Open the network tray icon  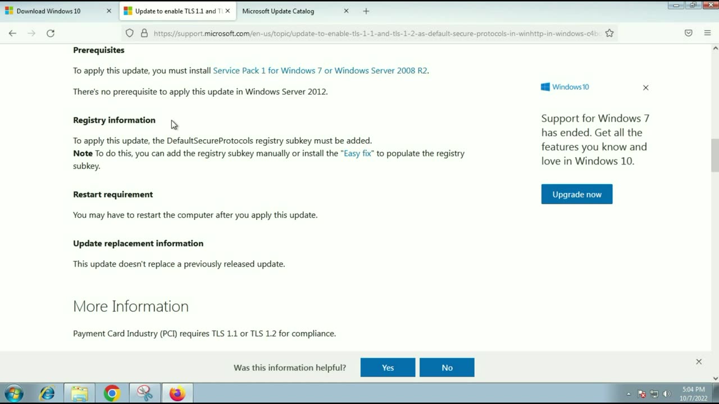(x=654, y=394)
